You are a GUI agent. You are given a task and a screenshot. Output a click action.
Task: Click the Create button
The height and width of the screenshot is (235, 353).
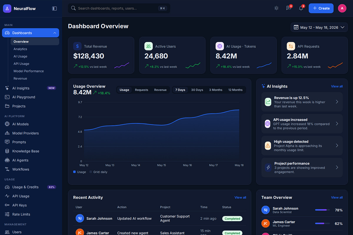(x=321, y=8)
